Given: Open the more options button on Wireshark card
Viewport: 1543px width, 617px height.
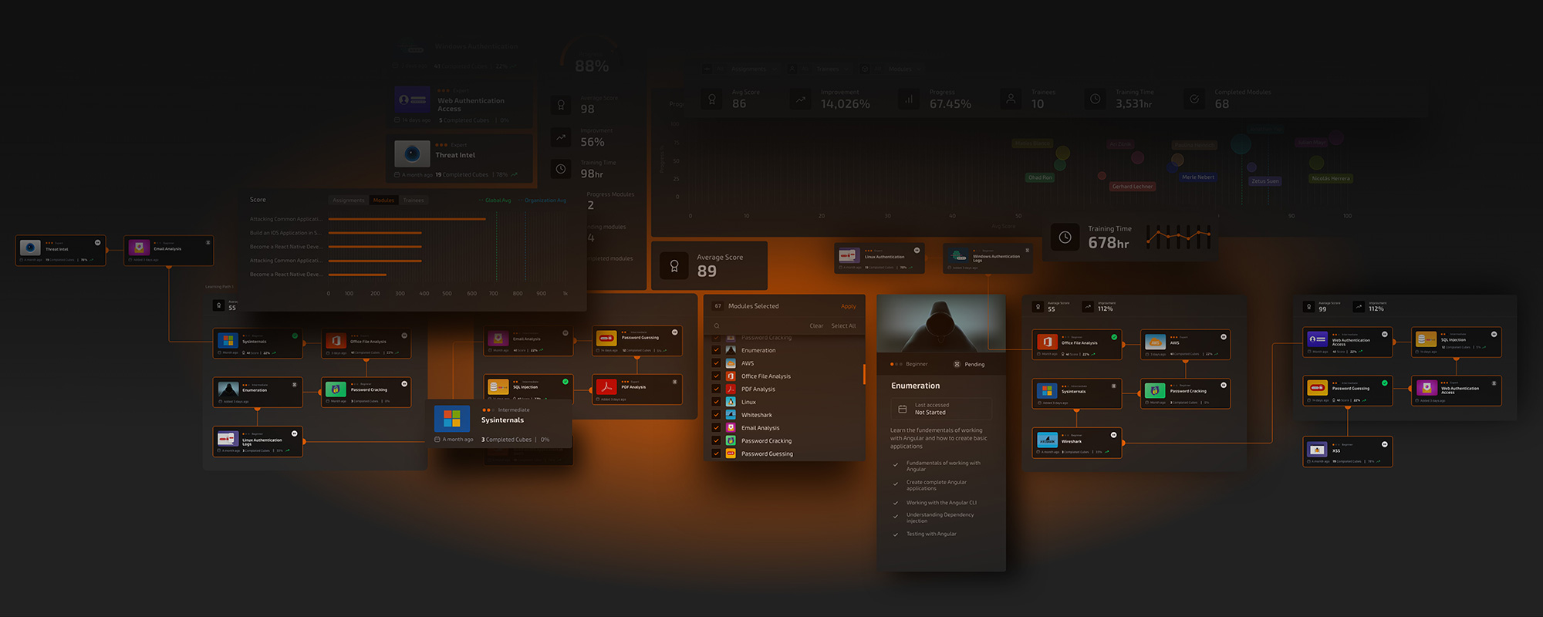Looking at the screenshot, I should pos(1113,435).
